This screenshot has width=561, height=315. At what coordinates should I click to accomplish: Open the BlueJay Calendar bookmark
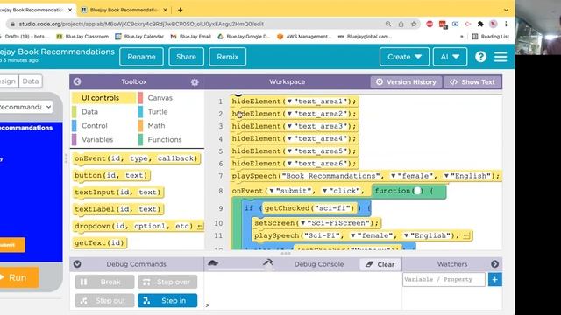(139, 37)
